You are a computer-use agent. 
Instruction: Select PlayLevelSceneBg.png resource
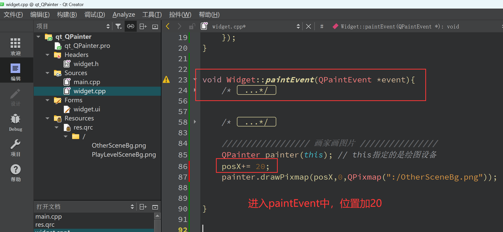[124, 155]
